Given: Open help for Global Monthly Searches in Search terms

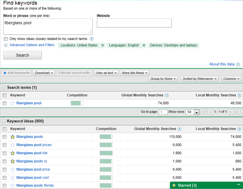Looking at the screenshot, I should [167, 96].
